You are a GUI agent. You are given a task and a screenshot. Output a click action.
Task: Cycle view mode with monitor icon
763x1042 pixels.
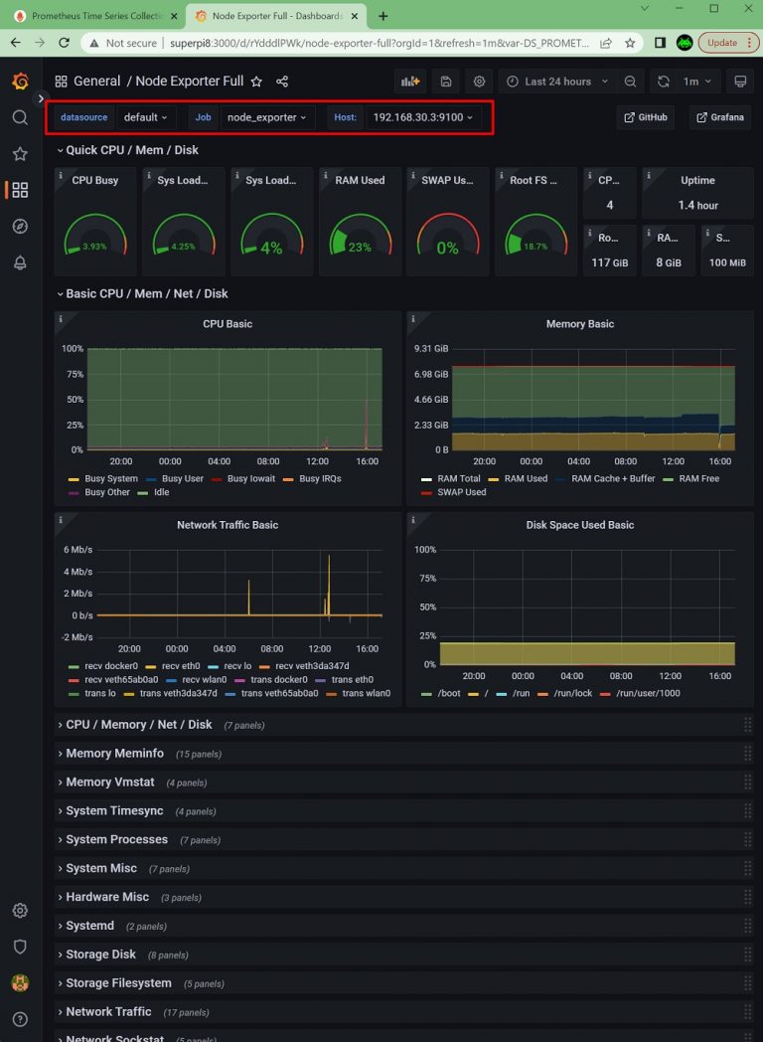[740, 82]
